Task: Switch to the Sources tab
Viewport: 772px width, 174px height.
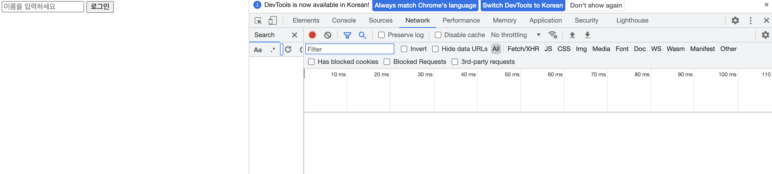Action: (380, 21)
